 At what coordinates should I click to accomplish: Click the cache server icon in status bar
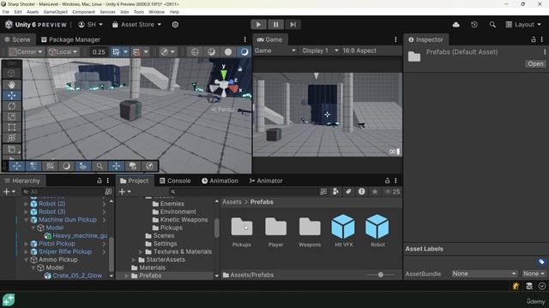(529, 286)
